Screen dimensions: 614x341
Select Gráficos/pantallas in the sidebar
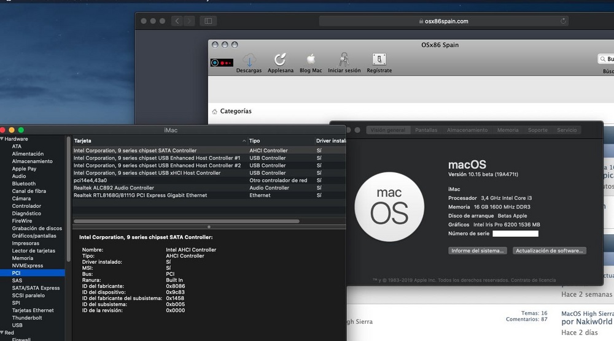click(x=34, y=236)
